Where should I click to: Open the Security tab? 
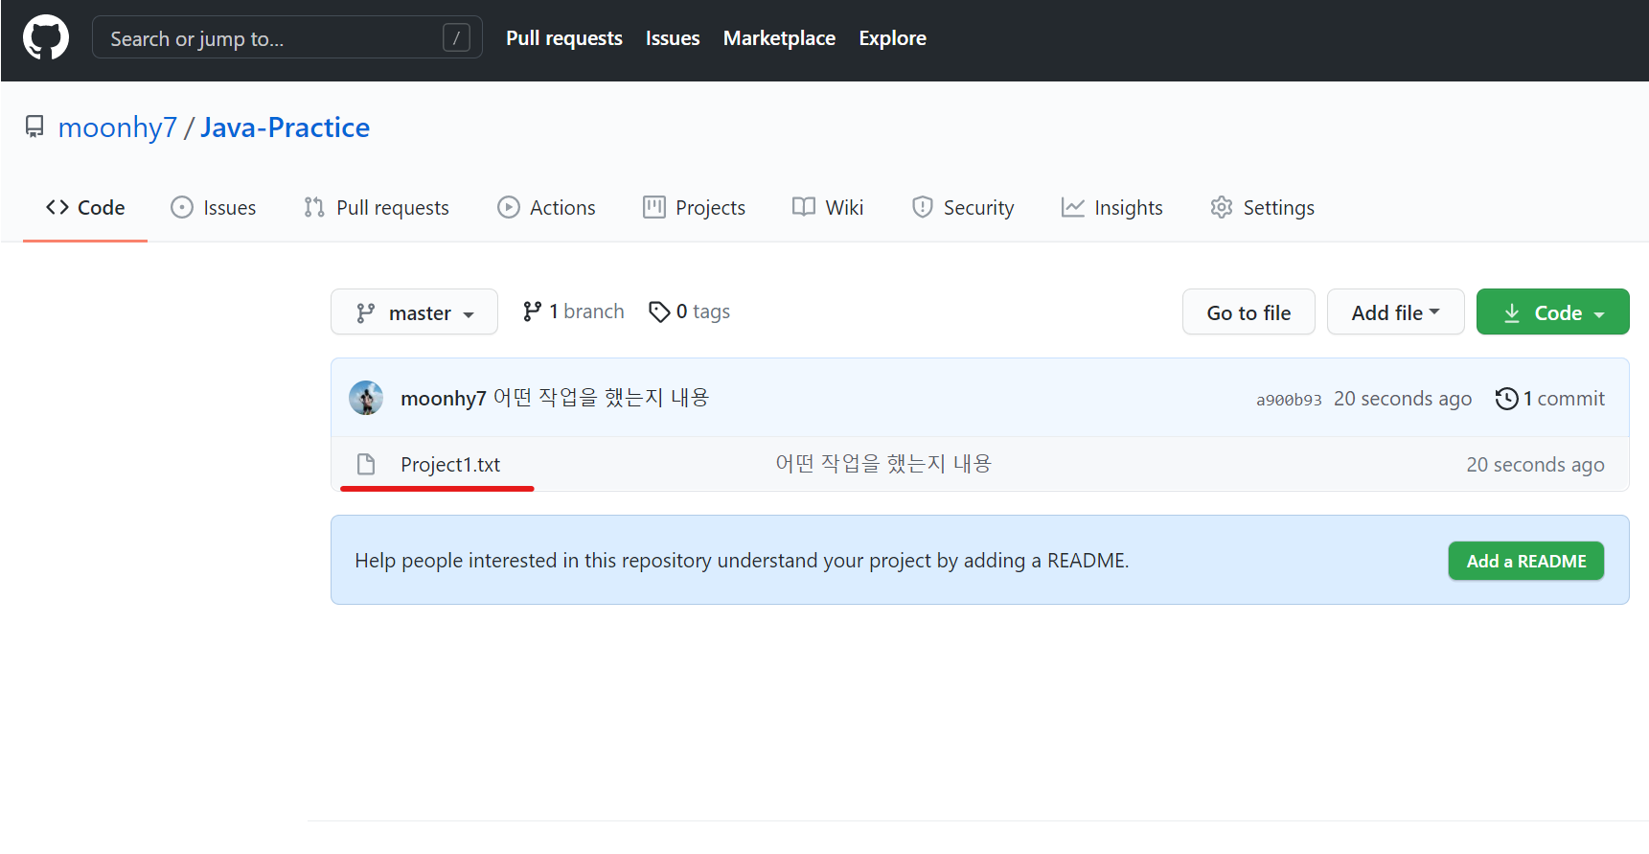pos(962,207)
